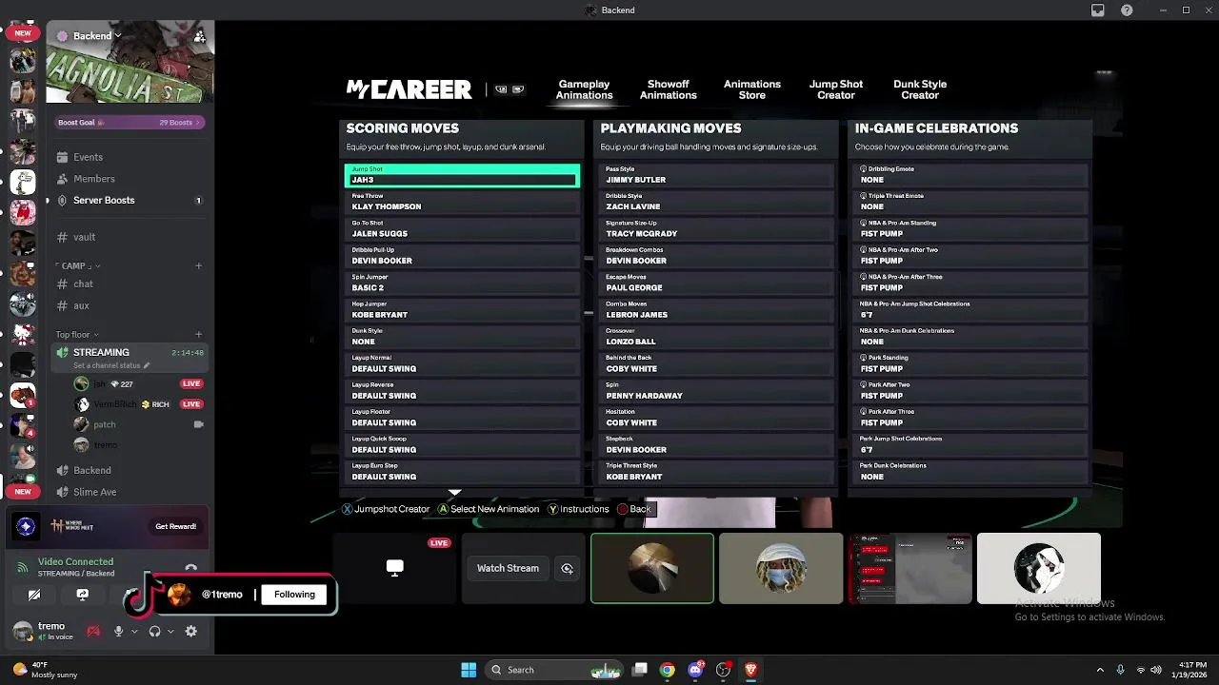Open the headphones output options arrow
This screenshot has height=685, width=1219.
170,632
